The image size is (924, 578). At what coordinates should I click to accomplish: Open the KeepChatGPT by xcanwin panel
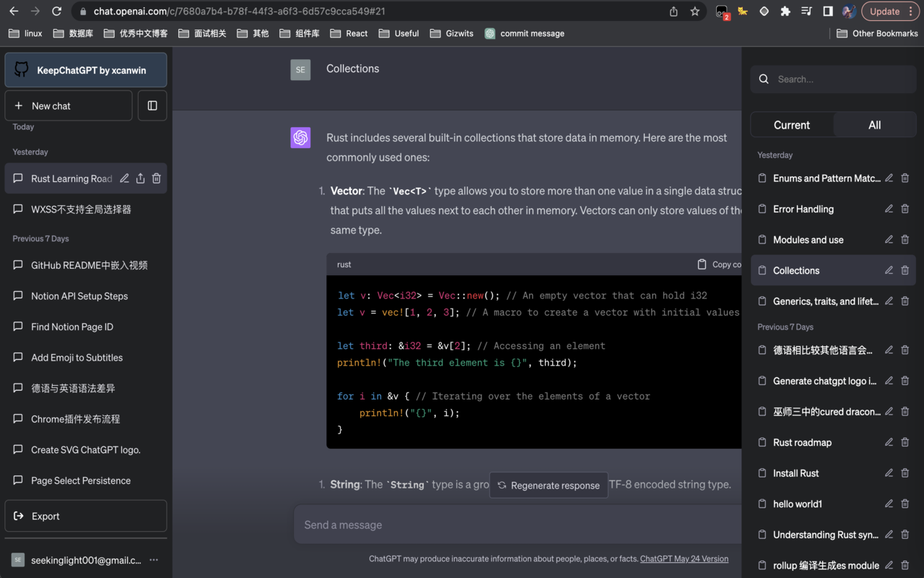[x=85, y=69]
